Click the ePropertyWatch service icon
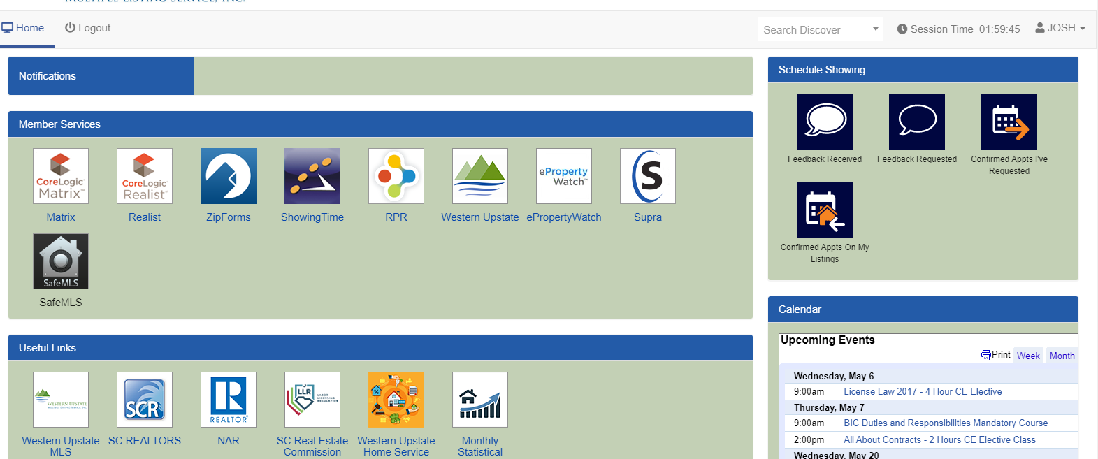Image resolution: width=1098 pixels, height=459 pixels. (564, 176)
